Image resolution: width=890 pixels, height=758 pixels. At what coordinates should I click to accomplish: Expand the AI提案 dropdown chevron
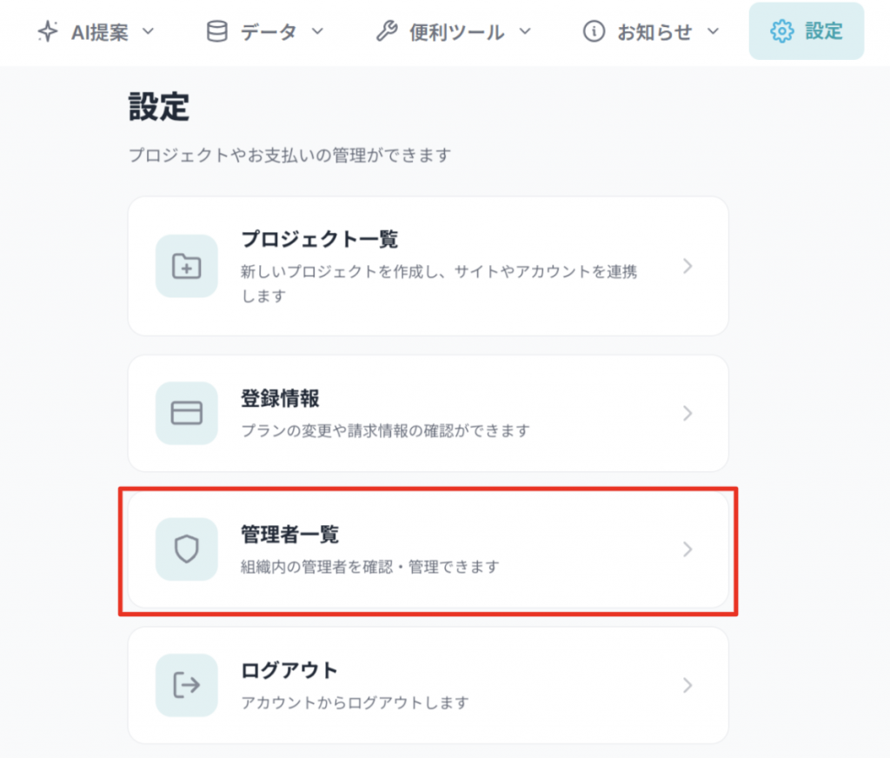coord(148,32)
